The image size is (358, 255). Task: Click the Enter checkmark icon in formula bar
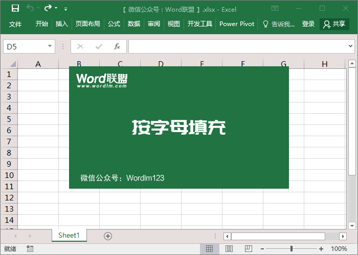click(99, 46)
